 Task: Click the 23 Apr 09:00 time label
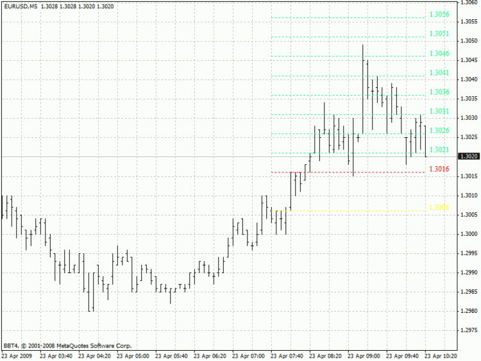[364, 356]
